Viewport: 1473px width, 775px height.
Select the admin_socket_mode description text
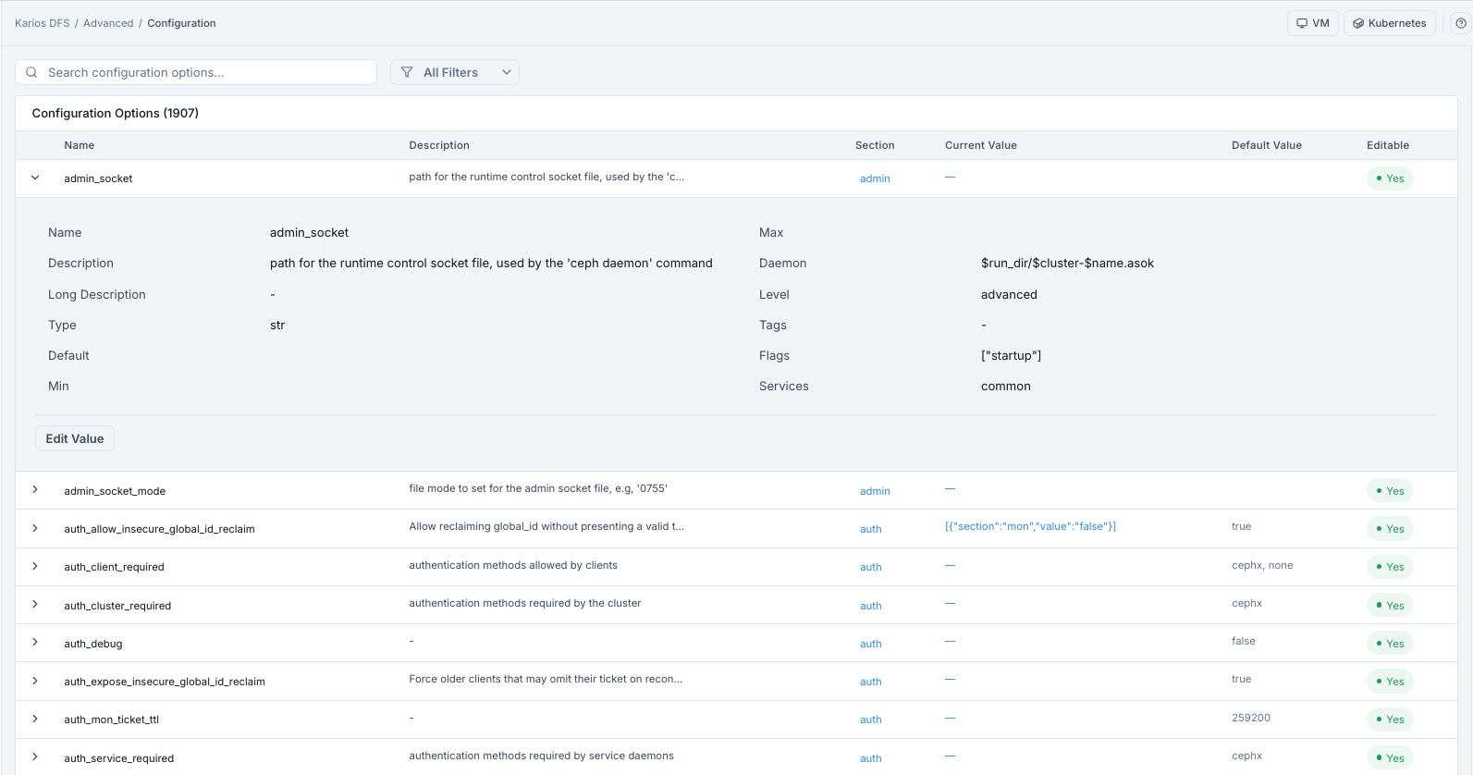point(538,488)
